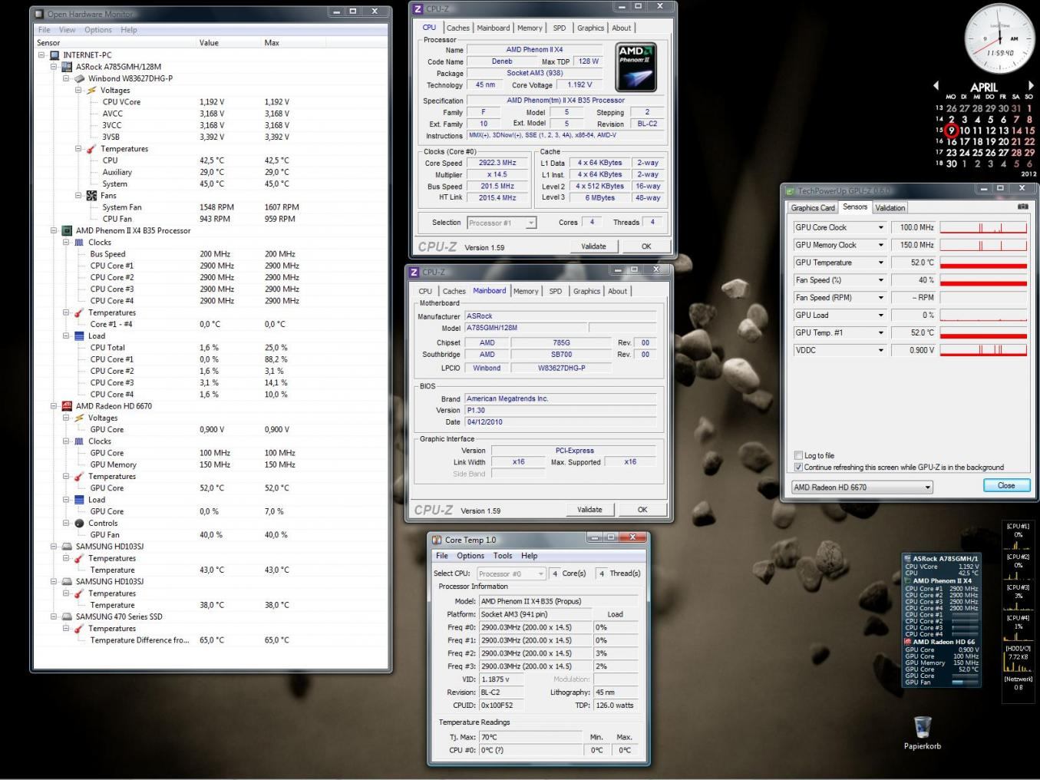
Task: Collapse the Clocks node under AMD Radeon HD 6670
Action: 66,441
